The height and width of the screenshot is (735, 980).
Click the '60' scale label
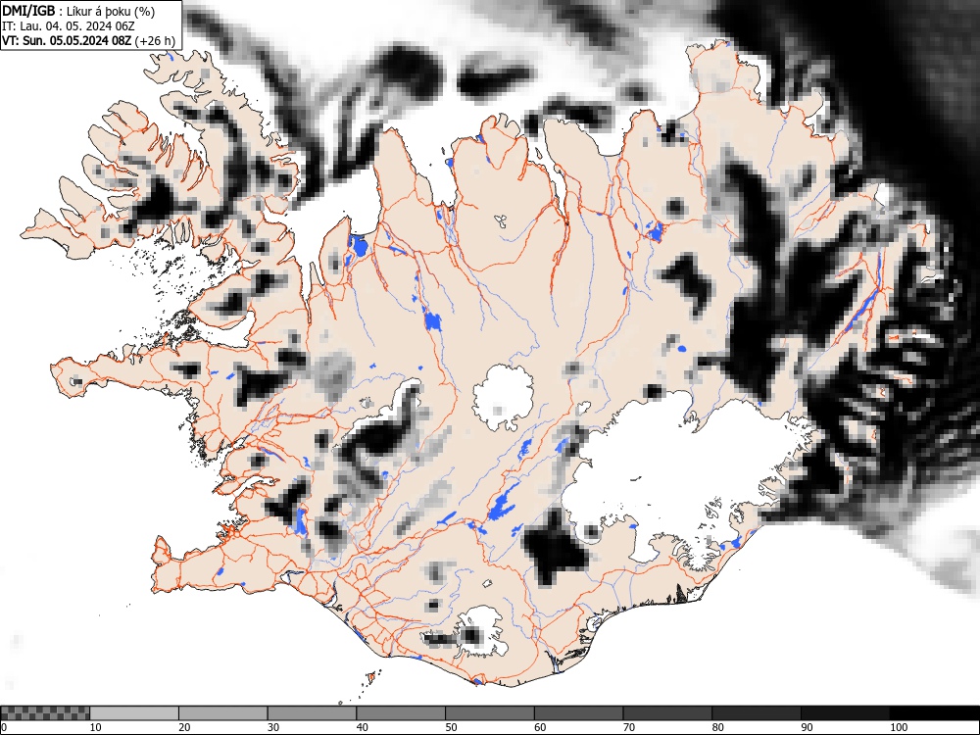(540, 727)
